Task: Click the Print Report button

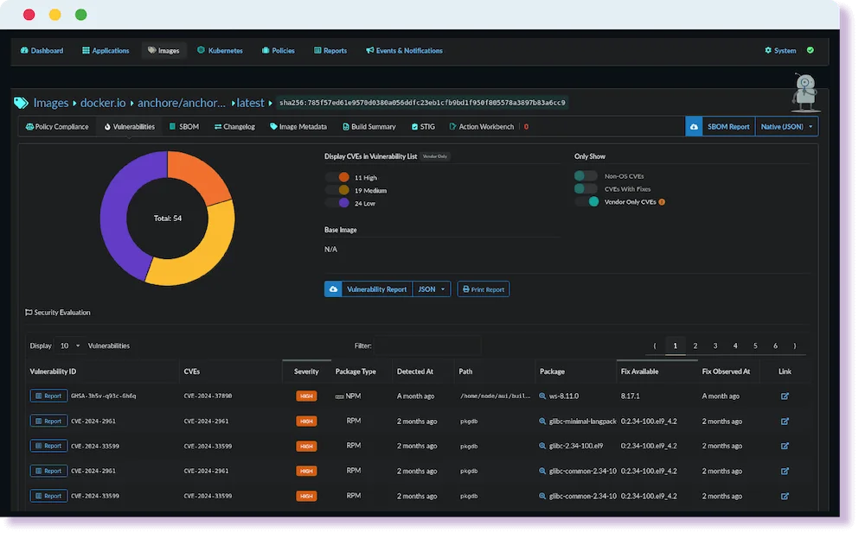Action: click(483, 289)
